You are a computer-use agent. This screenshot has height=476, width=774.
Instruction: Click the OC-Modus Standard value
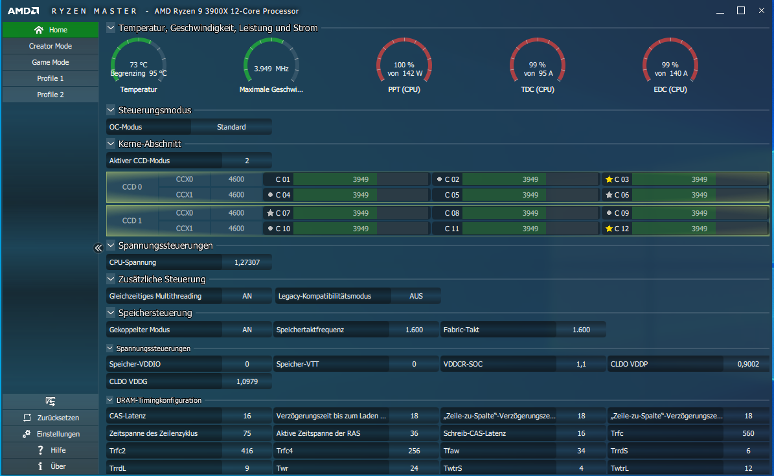tap(231, 127)
